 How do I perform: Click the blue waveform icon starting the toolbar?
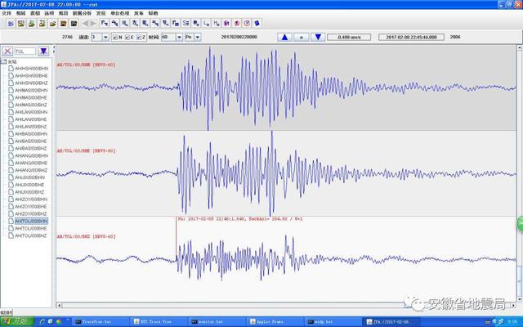[x=11, y=24]
